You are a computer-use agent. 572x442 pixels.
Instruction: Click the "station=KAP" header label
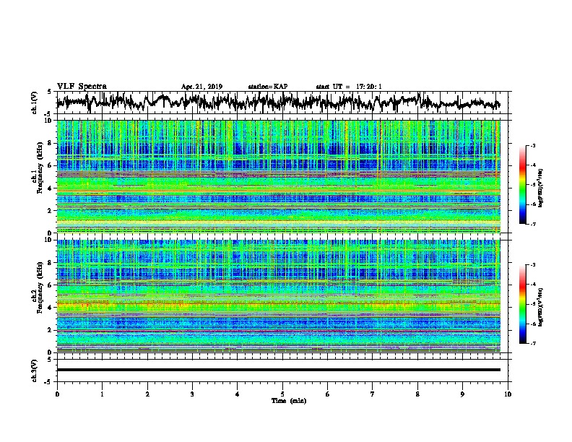tap(268, 87)
